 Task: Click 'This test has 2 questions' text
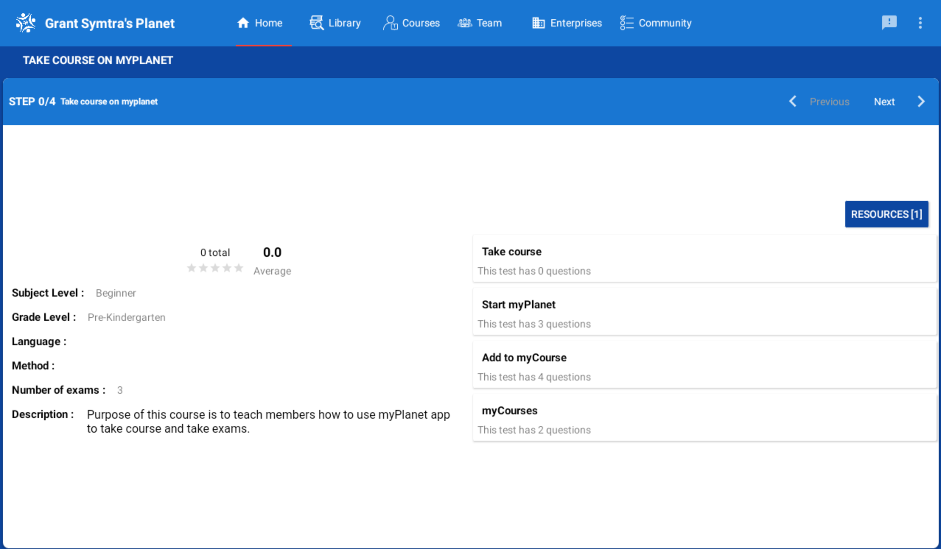[534, 430]
